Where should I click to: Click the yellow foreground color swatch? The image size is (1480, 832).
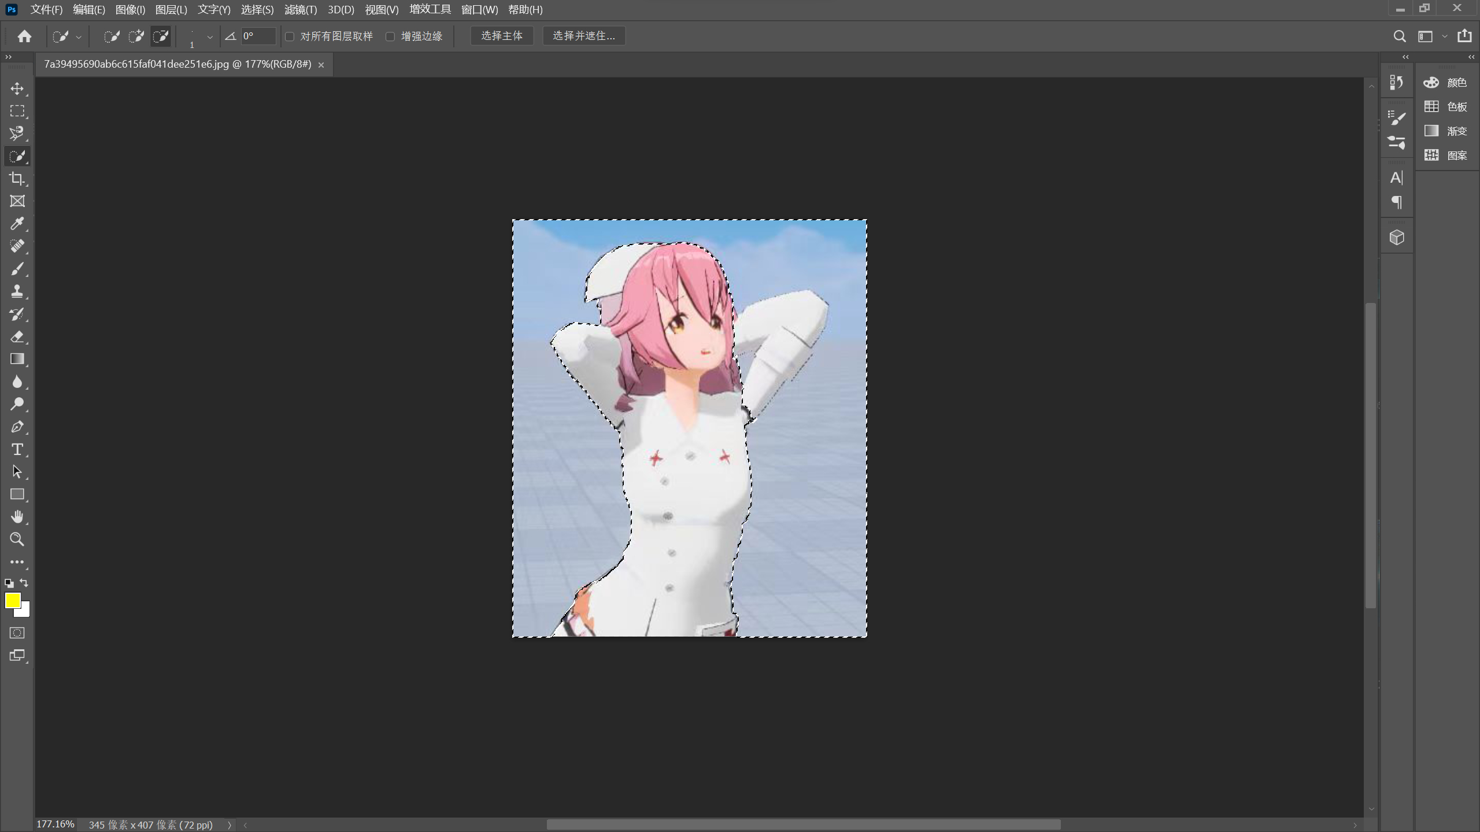click(x=12, y=600)
